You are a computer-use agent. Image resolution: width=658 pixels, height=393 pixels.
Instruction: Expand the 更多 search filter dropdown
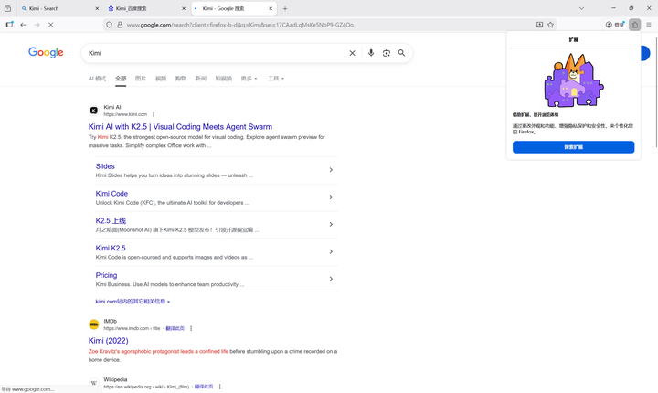pos(249,79)
